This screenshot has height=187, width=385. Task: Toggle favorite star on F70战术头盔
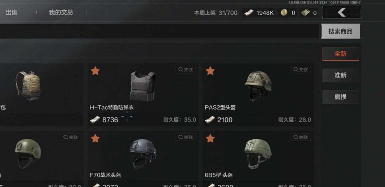(95, 138)
